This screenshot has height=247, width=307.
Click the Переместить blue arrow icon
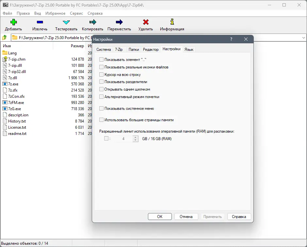(x=119, y=22)
